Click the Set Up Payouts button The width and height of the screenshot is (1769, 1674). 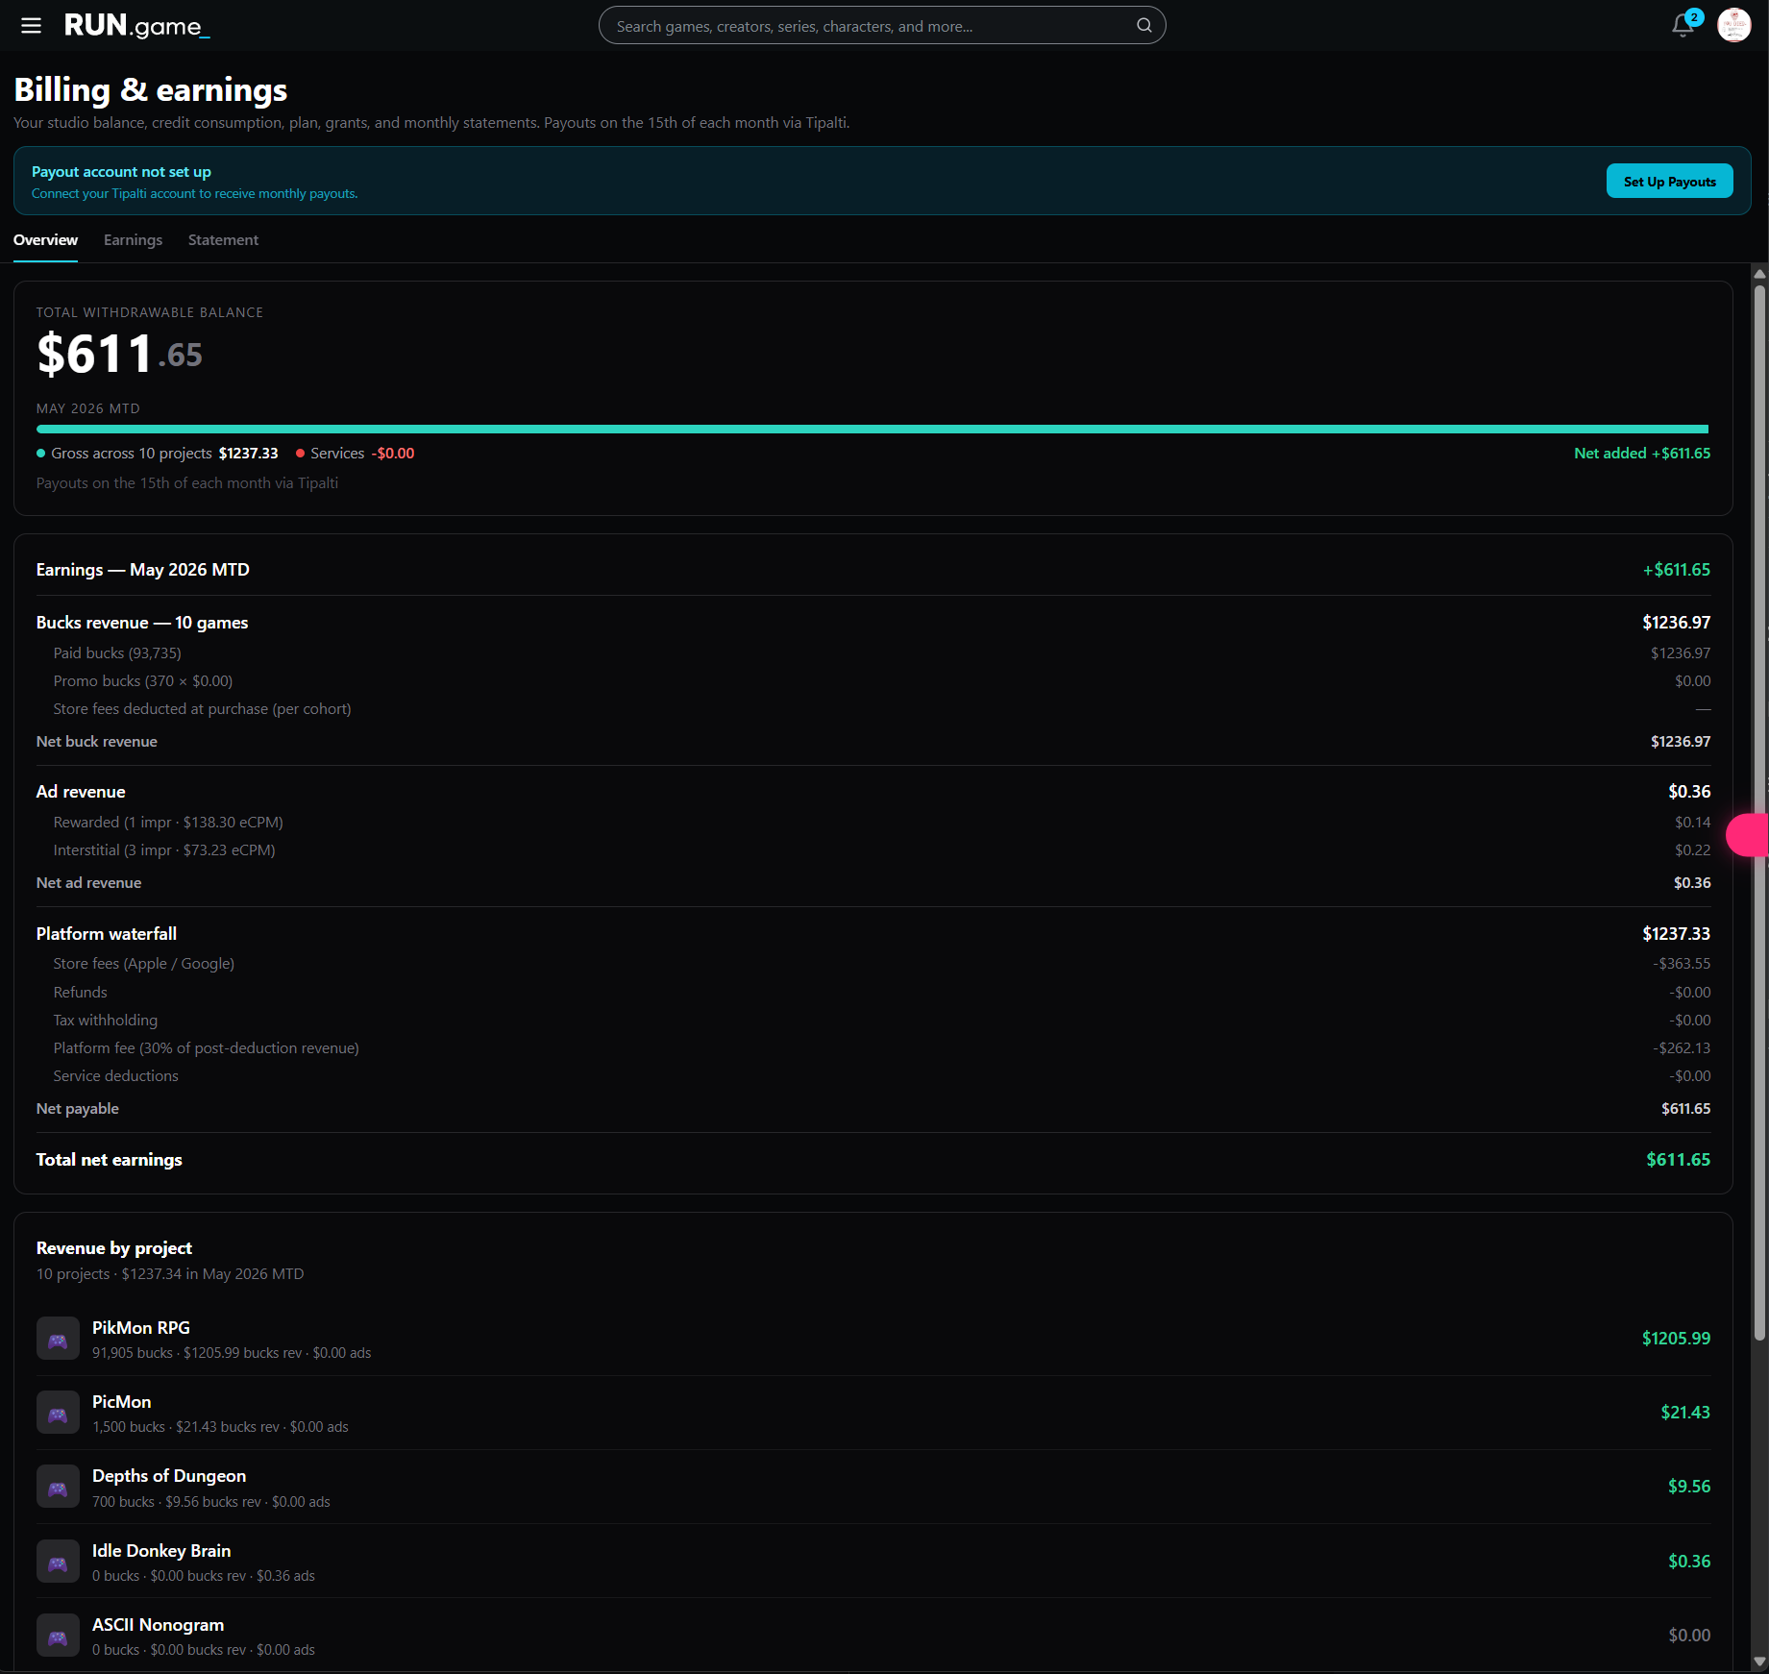coord(1669,181)
